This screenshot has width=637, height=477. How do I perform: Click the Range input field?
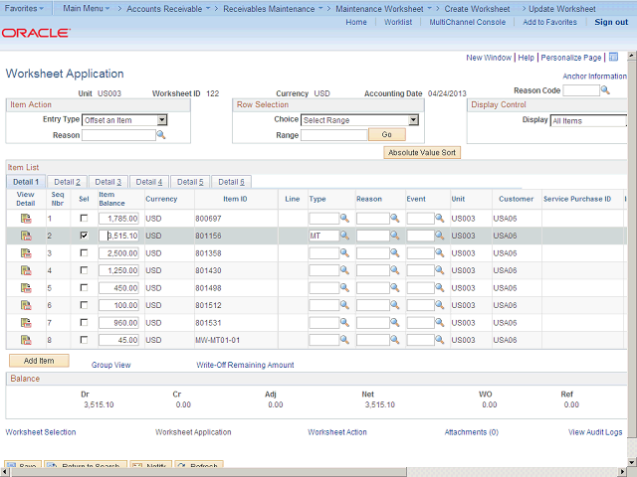point(333,135)
